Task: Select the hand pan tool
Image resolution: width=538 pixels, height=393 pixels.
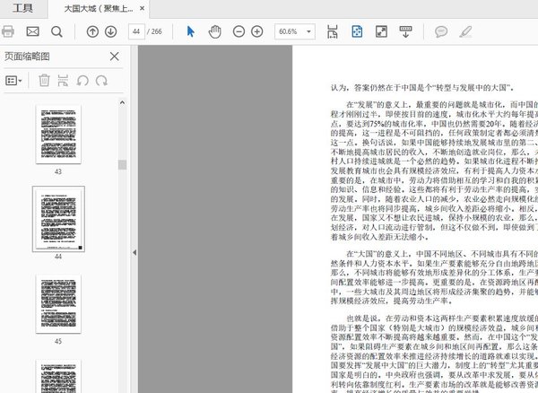Action: tap(214, 31)
